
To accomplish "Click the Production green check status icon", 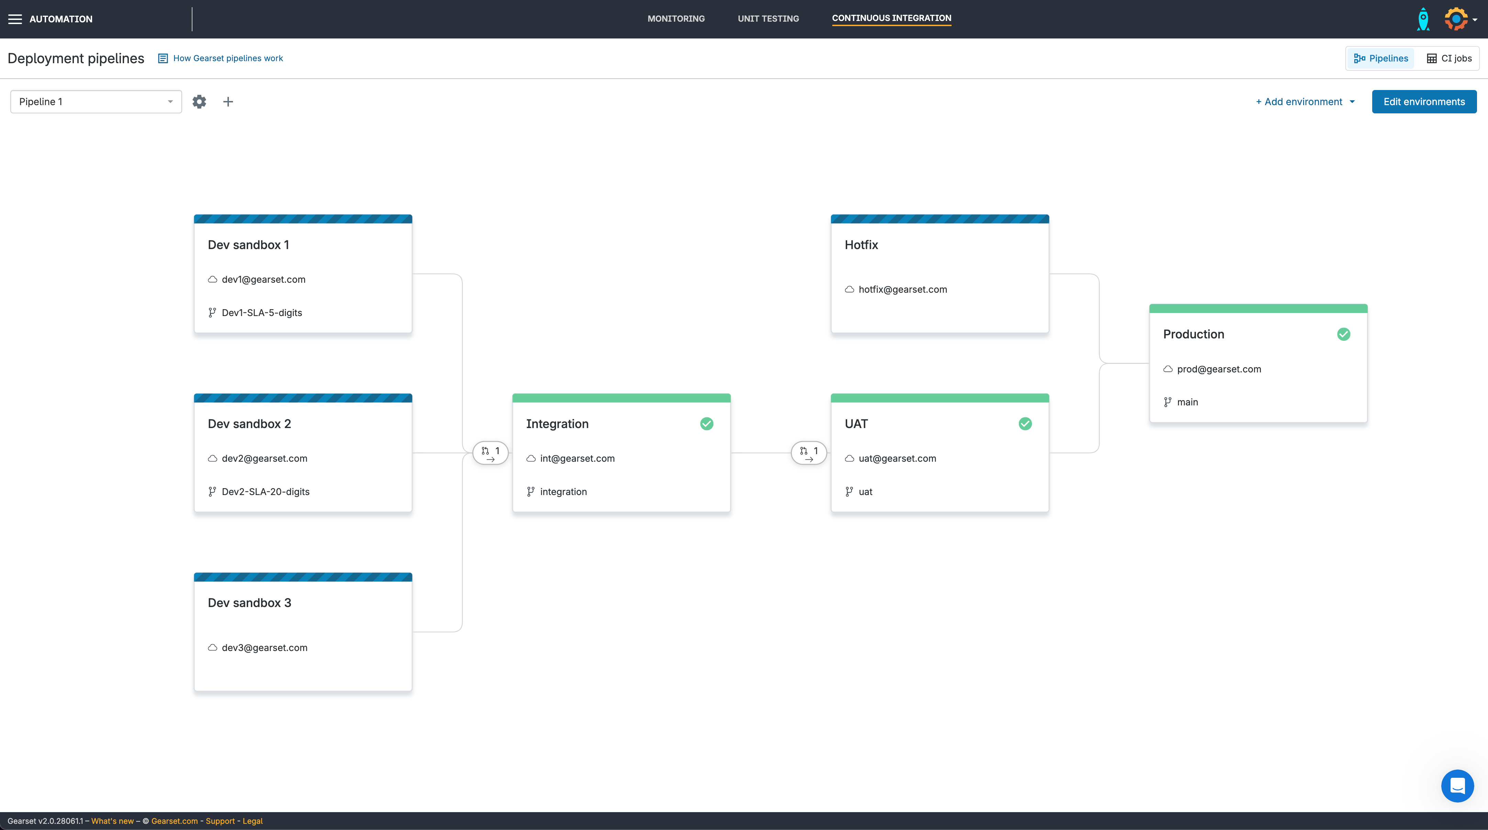I will coord(1344,334).
